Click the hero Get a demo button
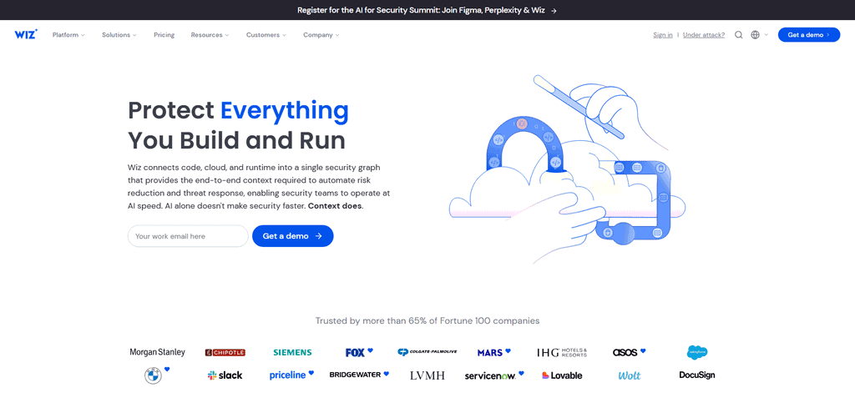The height and width of the screenshot is (418, 855). click(x=293, y=236)
